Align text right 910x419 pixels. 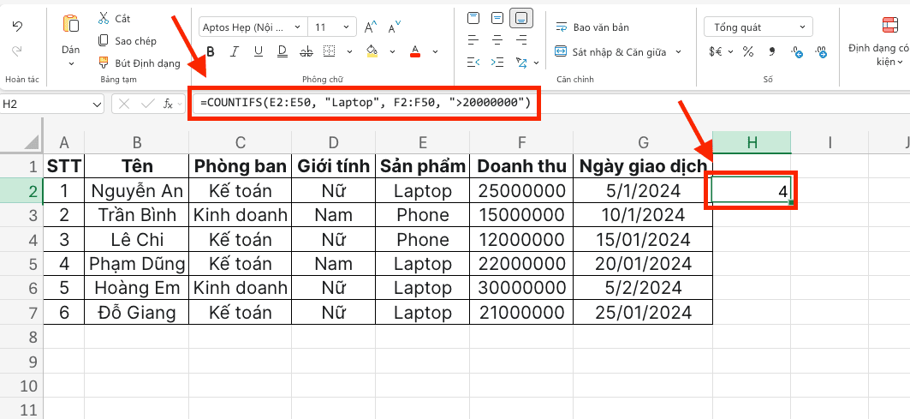[x=521, y=40]
